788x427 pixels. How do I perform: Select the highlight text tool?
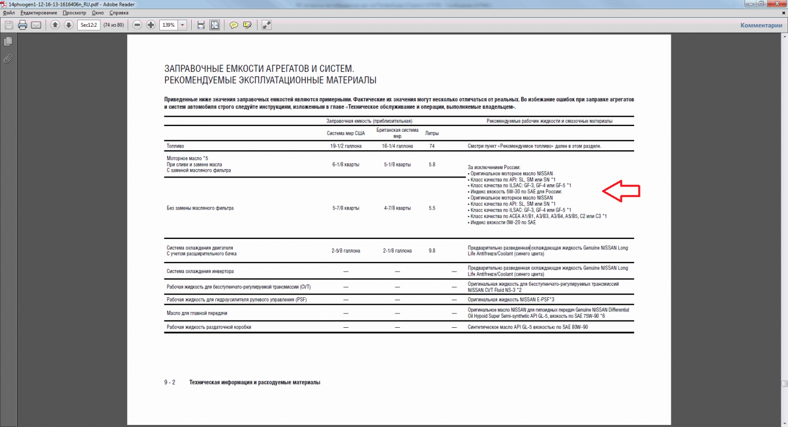click(247, 25)
